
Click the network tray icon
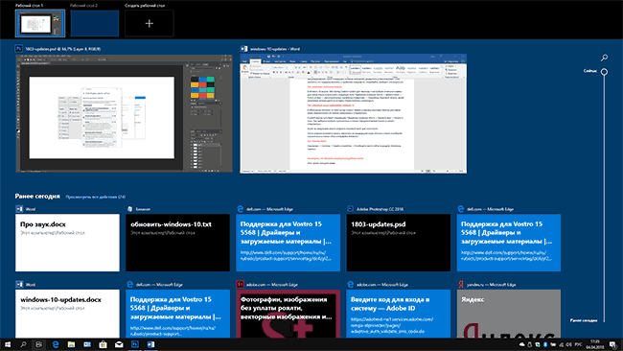pyautogui.click(x=561, y=344)
